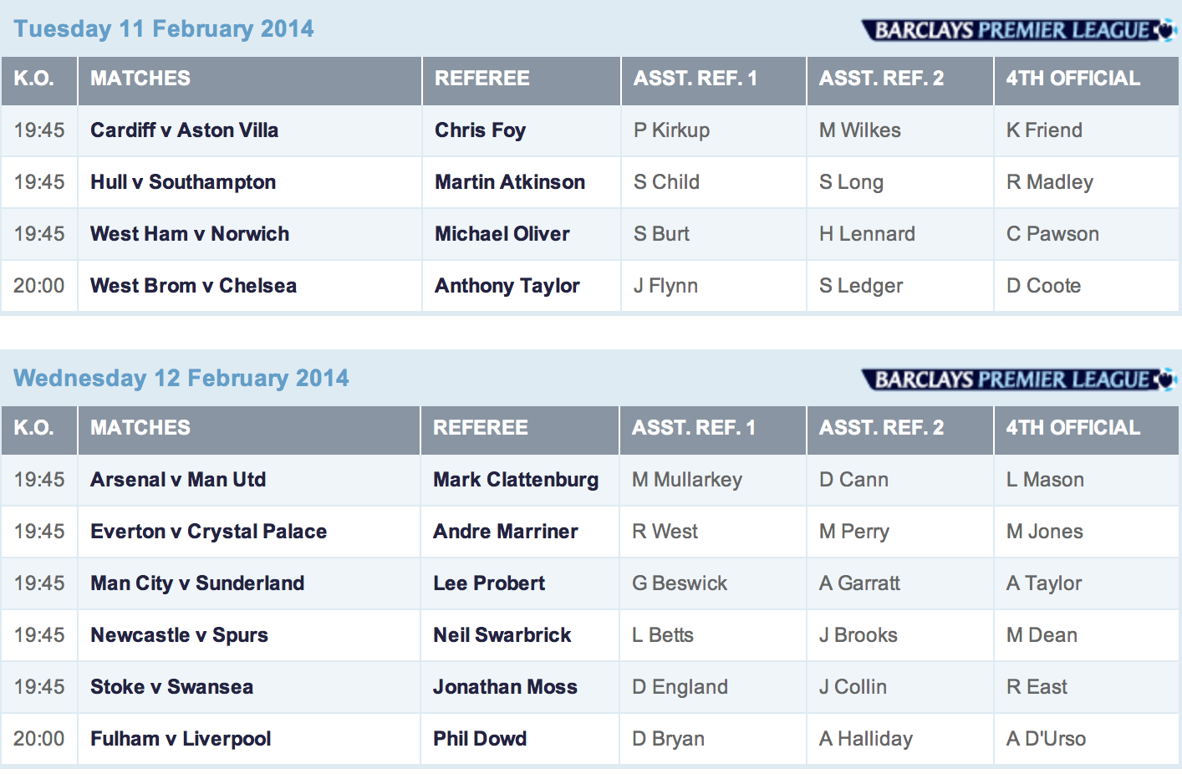Click Barclays Premier League logo above Tuesday table
Image resolution: width=1182 pixels, height=774 pixels.
click(x=1018, y=31)
